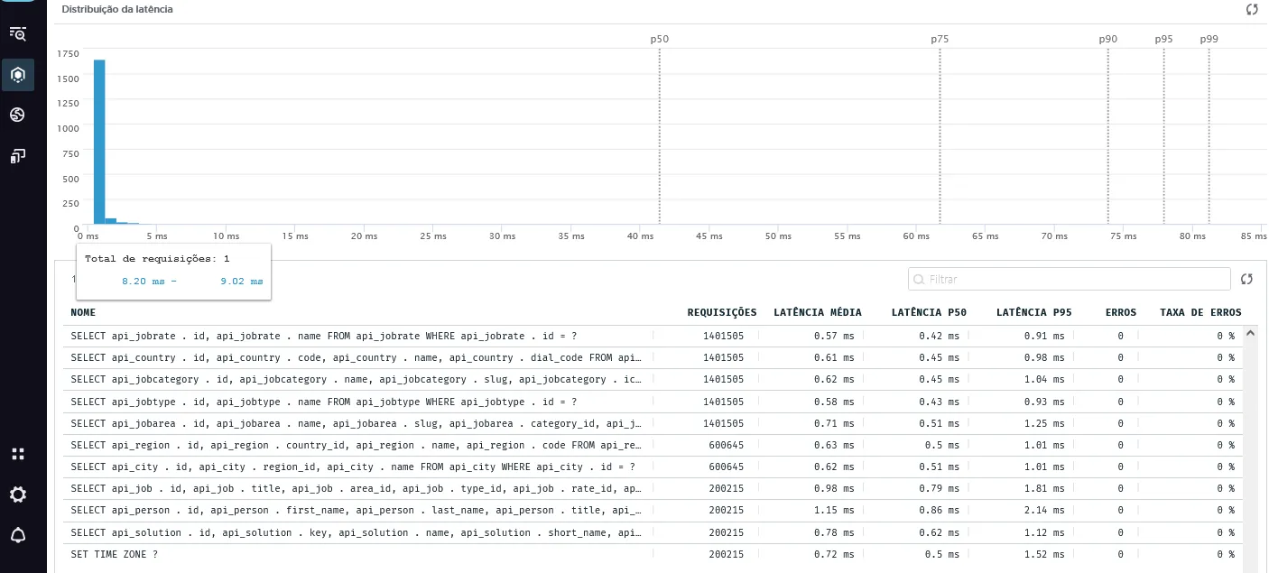The image size is (1269, 573).
Task: Sort table by REQUISIÇÕES column
Action: (722, 312)
